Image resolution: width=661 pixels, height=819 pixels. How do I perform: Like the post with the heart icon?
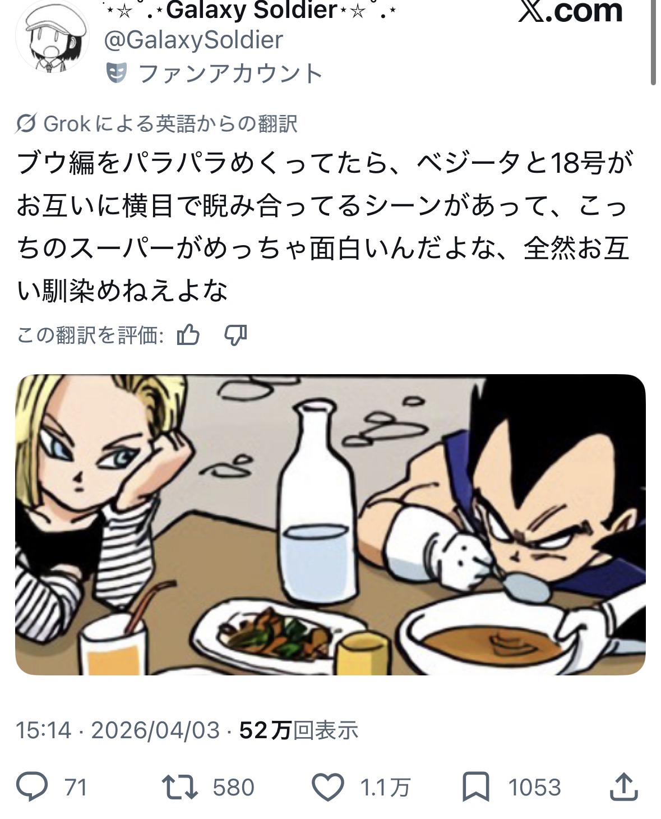pyautogui.click(x=327, y=786)
